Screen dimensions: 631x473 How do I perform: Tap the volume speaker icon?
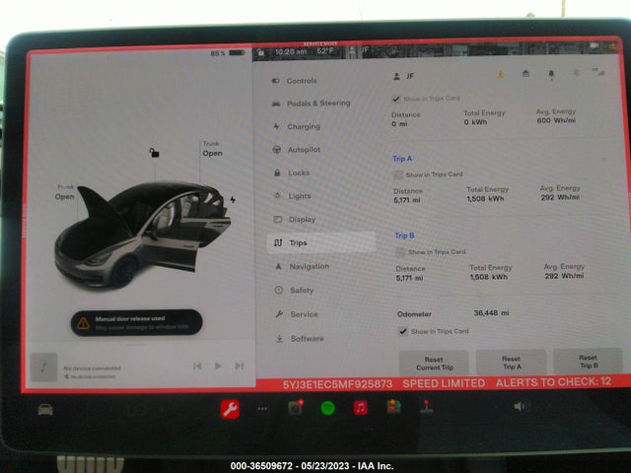520,406
